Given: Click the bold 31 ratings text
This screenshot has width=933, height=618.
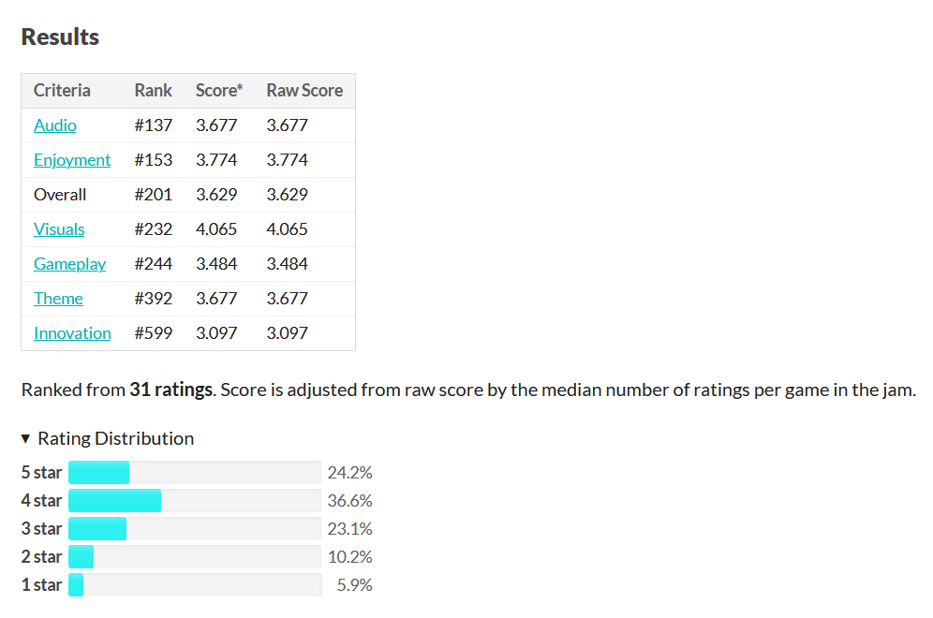Looking at the screenshot, I should pyautogui.click(x=171, y=390).
